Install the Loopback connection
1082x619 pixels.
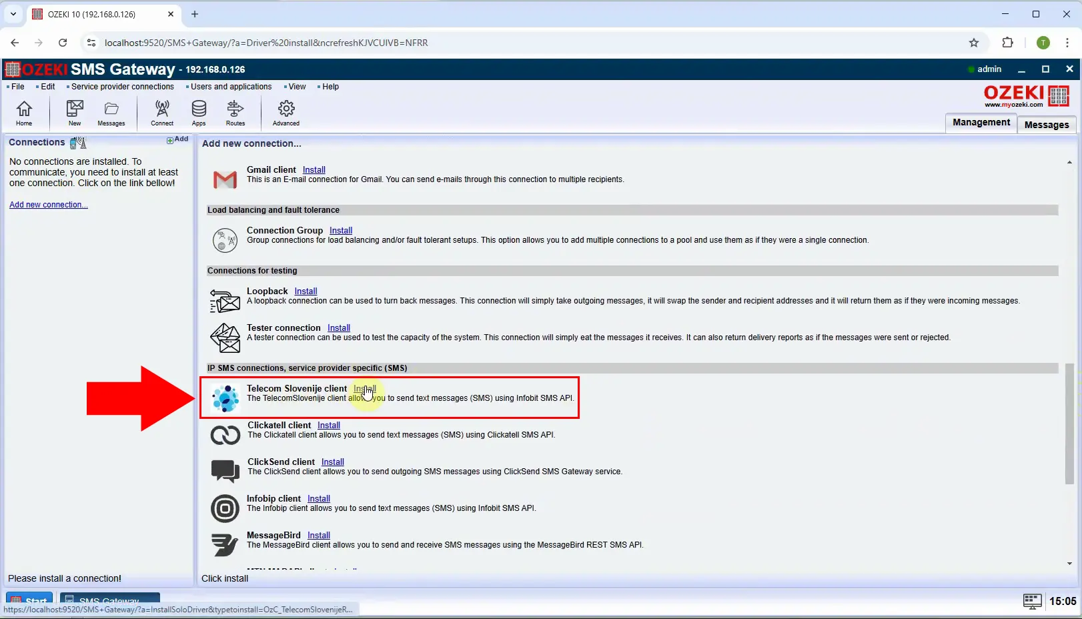pyautogui.click(x=306, y=291)
